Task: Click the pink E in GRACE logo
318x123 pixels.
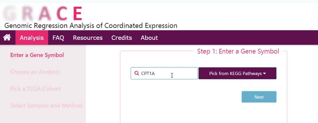Action: click(77, 13)
